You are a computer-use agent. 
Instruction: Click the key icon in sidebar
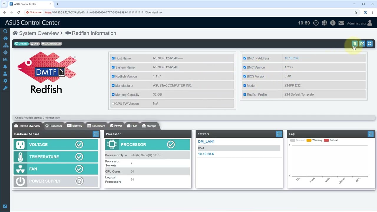click(5, 88)
